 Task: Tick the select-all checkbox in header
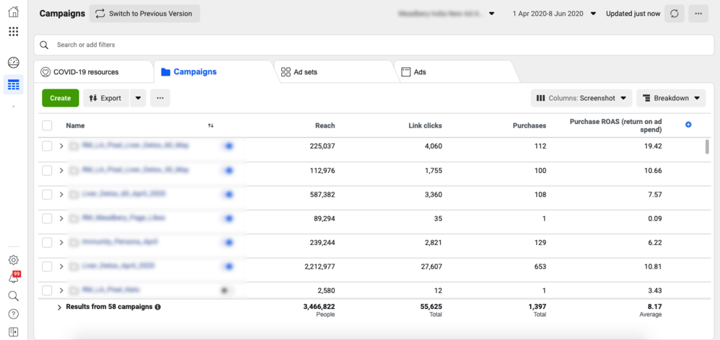(47, 125)
